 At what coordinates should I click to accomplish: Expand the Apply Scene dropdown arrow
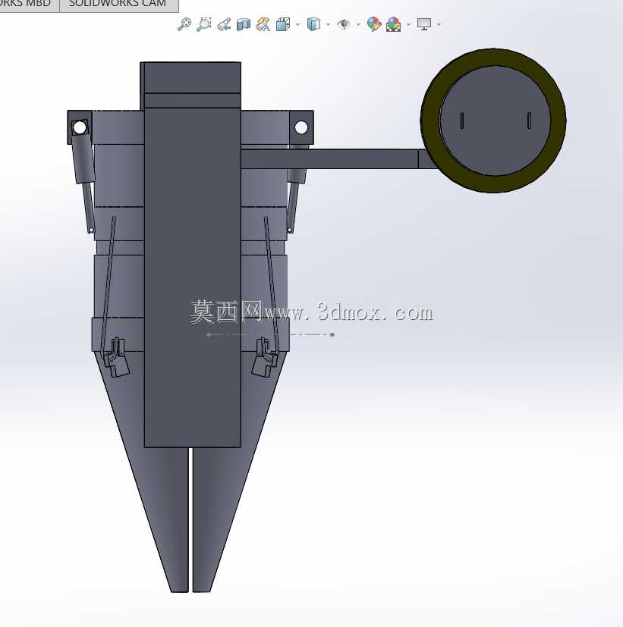click(x=408, y=25)
